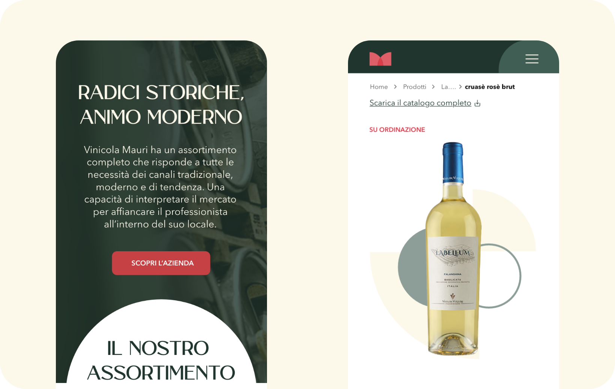Select the cruasè rosè brut breadcrumb
This screenshot has width=615, height=389.
coord(490,87)
